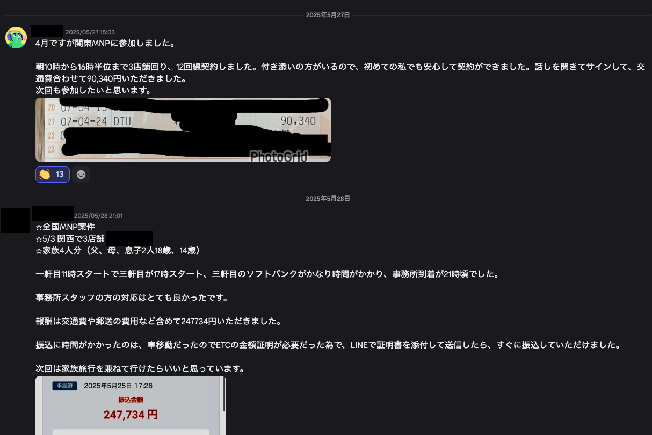This screenshot has width=652, height=435.
Task: Click the 手続済 badge in the transfer image
Action: tap(65, 386)
